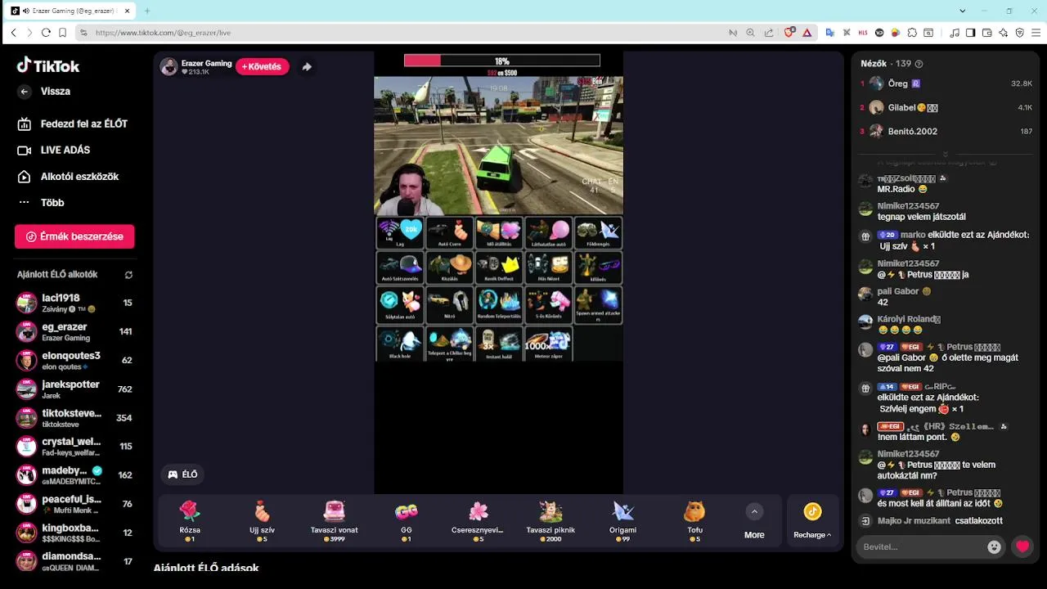Open elonqoutes3 live stream

click(74, 360)
